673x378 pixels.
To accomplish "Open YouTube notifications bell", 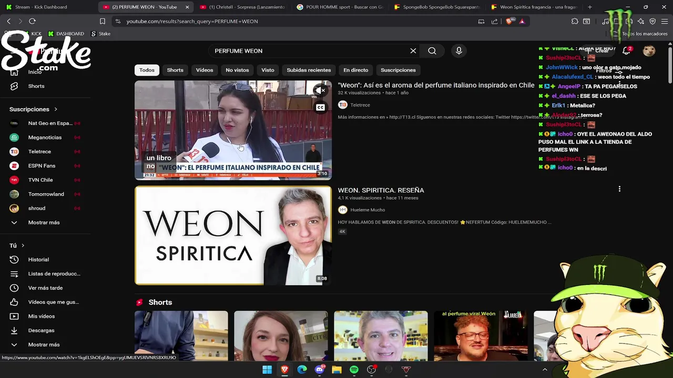I will point(626,51).
